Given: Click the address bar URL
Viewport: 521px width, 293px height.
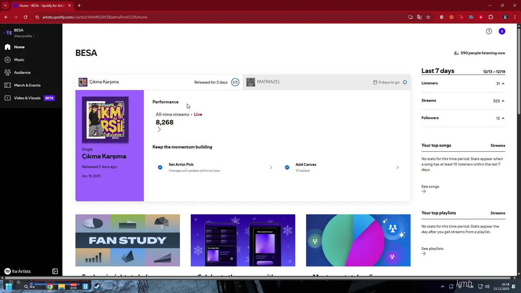Looking at the screenshot, I should pyautogui.click(x=95, y=17).
